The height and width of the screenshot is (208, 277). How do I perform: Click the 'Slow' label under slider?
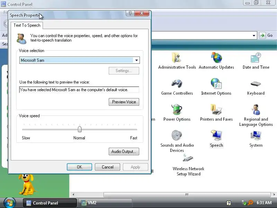(26, 138)
